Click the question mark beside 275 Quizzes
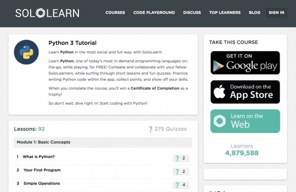This screenshot has height=192, width=296. pyautogui.click(x=150, y=129)
